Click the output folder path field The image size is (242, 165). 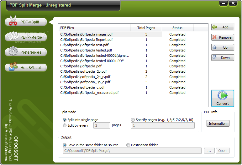[x=132, y=151]
